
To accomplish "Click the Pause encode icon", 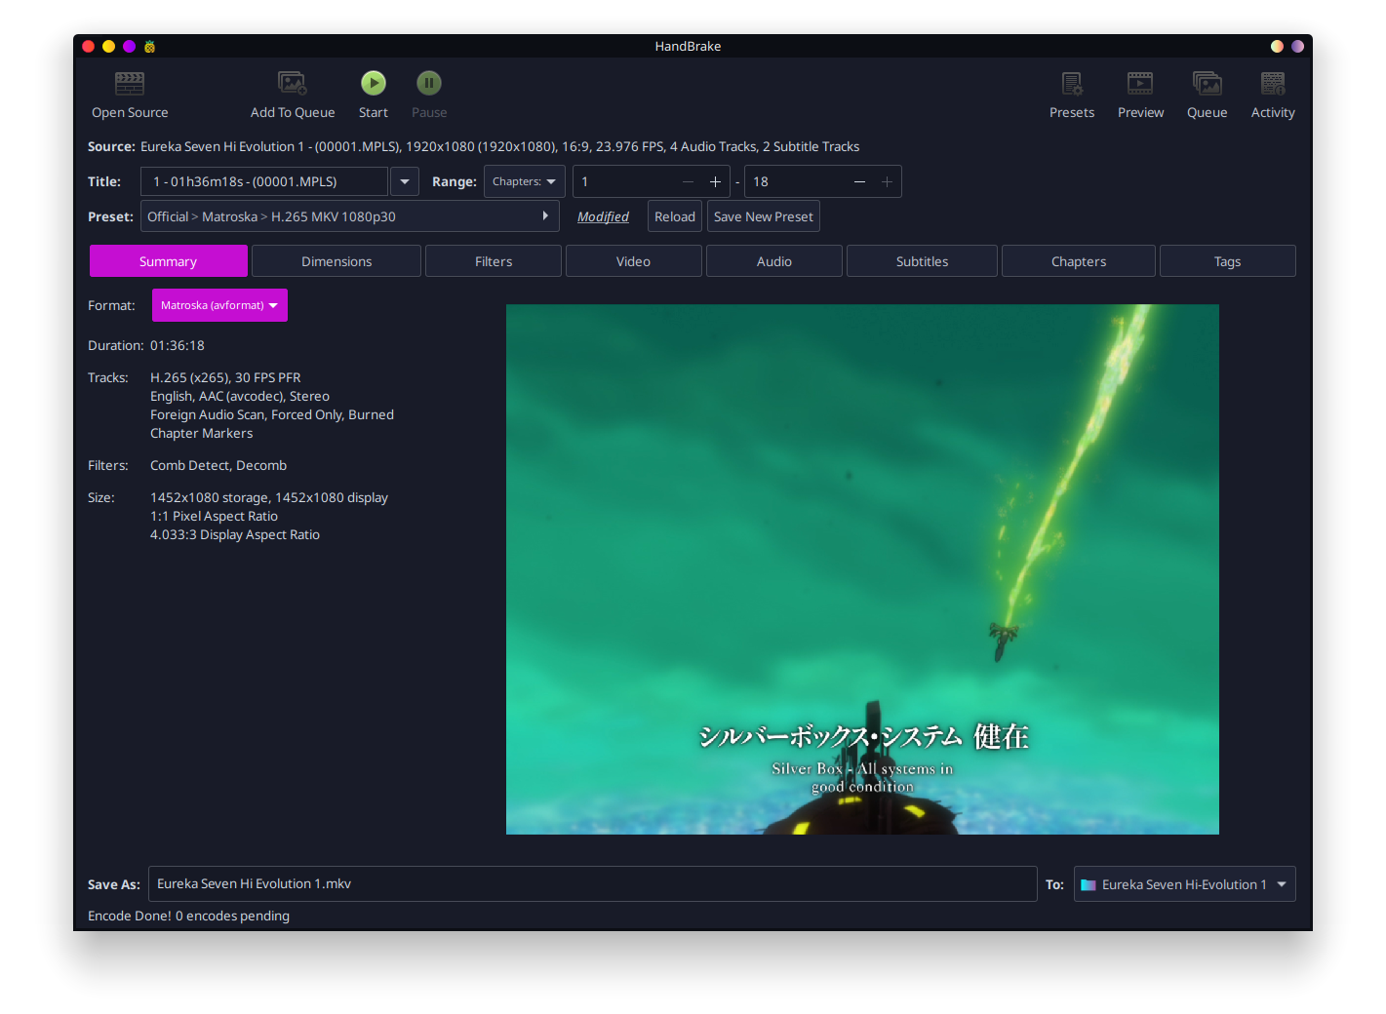I will tap(428, 83).
